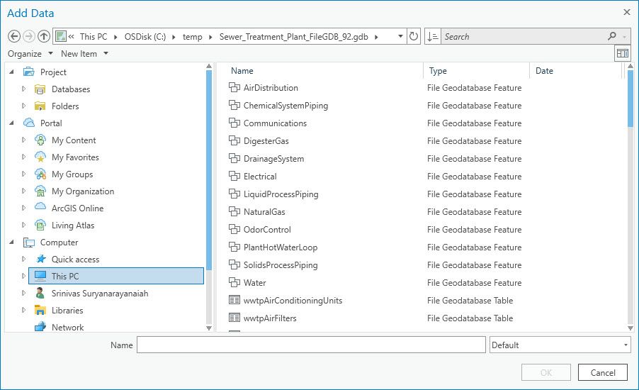
Task: Click the Cancel button
Action: pos(603,372)
